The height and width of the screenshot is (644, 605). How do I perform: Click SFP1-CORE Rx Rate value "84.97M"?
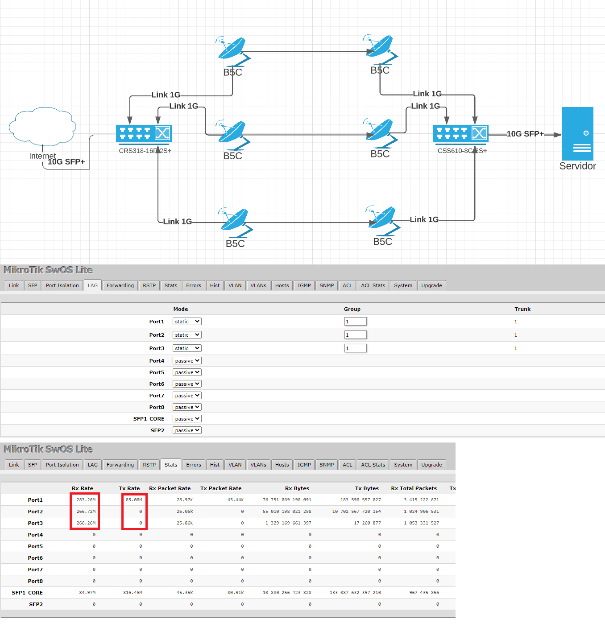[x=87, y=593]
